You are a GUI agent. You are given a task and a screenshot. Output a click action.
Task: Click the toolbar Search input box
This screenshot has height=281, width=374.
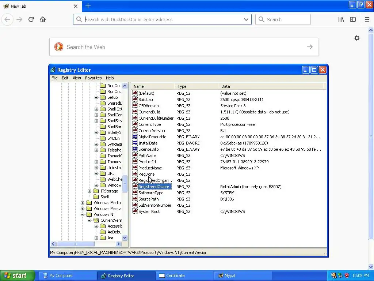point(283,19)
